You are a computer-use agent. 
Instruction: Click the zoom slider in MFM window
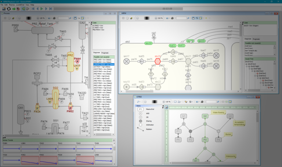[x=147, y=18]
